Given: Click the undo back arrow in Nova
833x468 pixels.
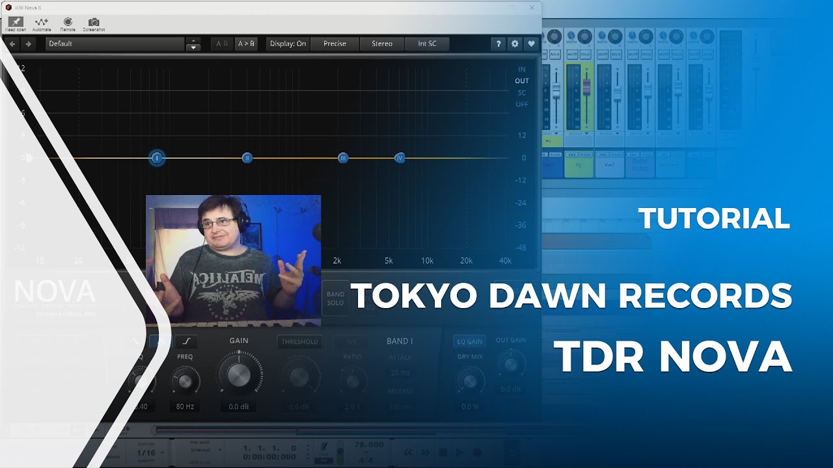Looking at the screenshot, I should tap(12, 44).
